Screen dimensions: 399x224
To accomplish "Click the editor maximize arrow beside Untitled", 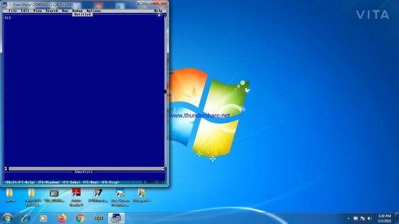I will point(159,15).
